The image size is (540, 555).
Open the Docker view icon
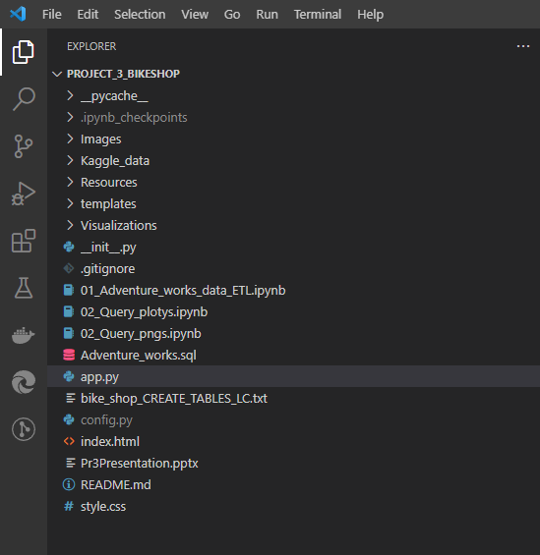[x=24, y=335]
